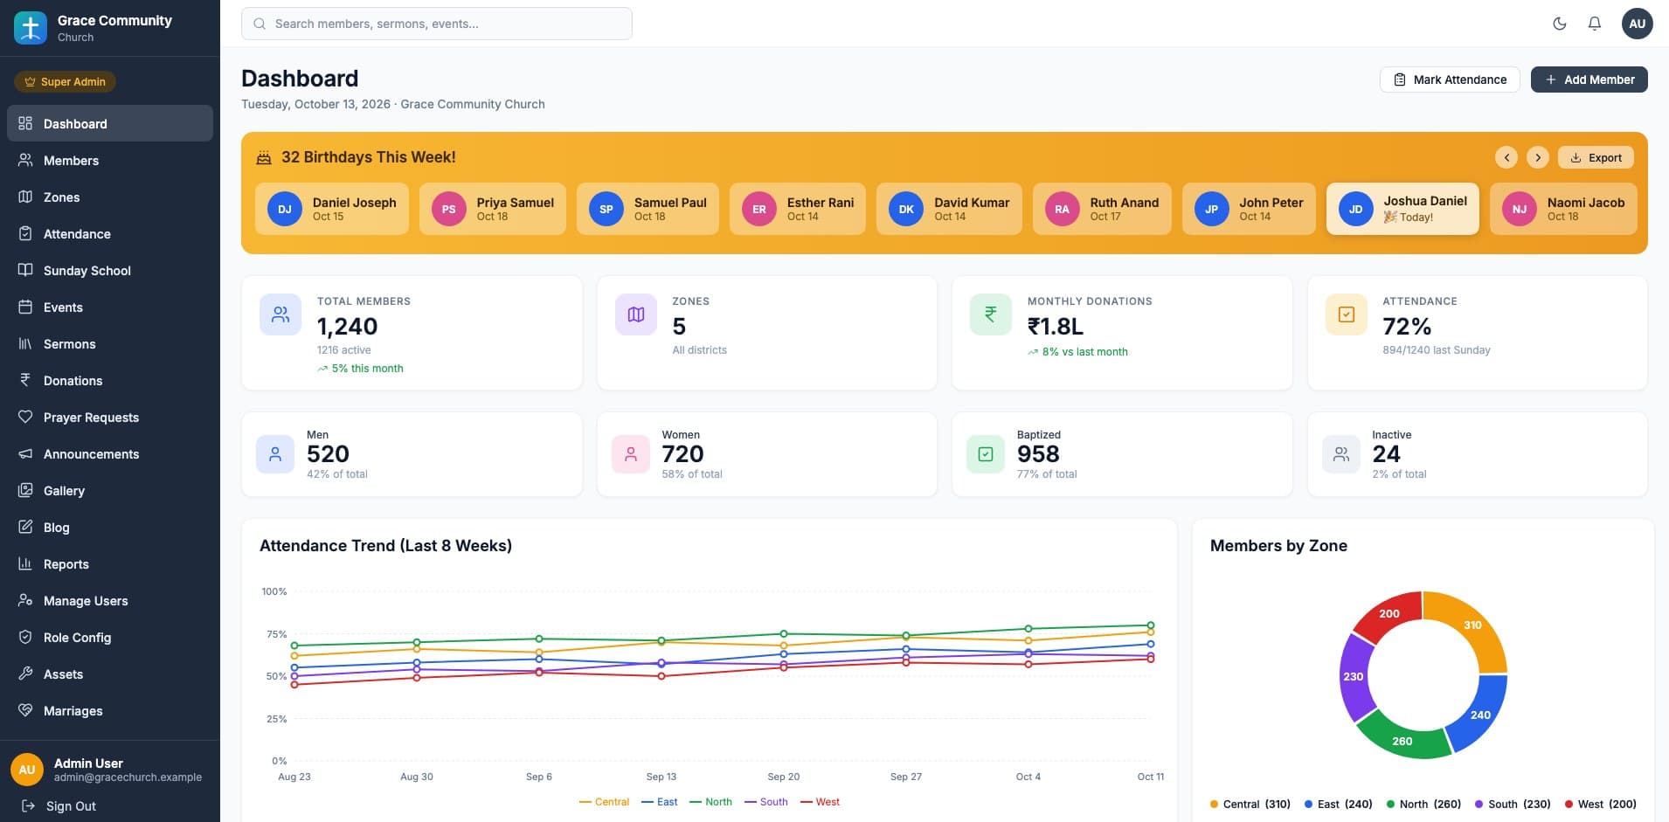Click the birthday cake icon
This screenshot has width=1669, height=822.
pos(263,157)
